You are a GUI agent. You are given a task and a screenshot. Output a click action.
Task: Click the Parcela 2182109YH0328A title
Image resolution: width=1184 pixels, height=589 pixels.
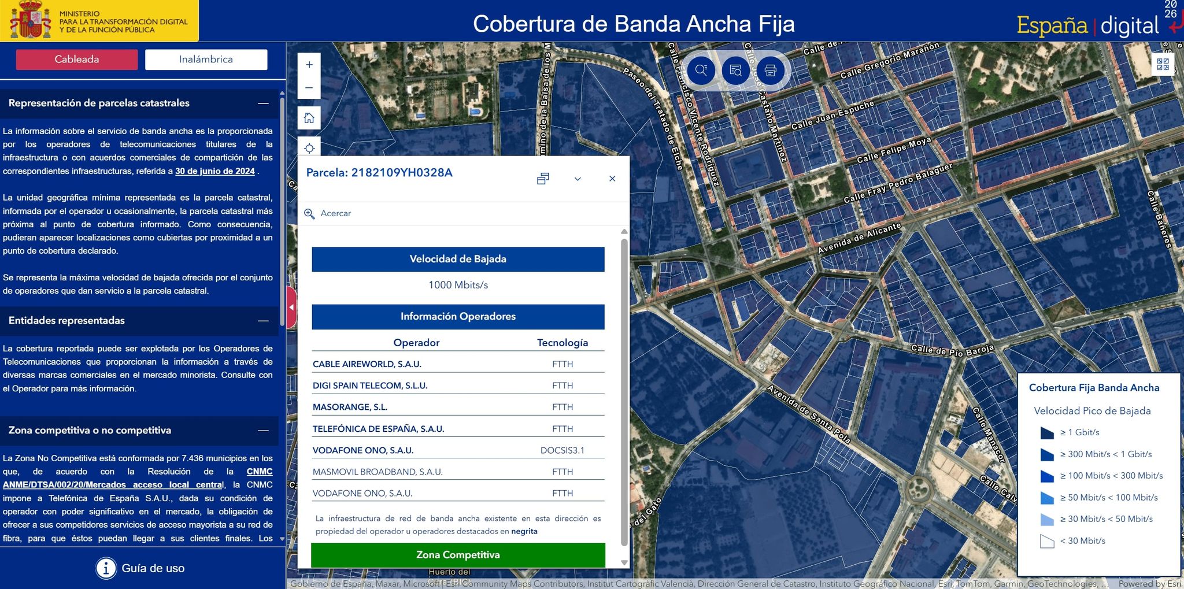click(379, 173)
